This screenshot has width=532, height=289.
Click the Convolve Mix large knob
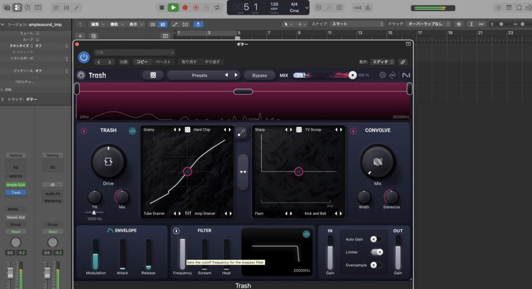(x=378, y=162)
